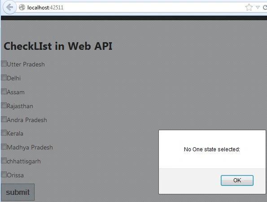
Task: Tick the Madhya Pradesh checkbox
Action: click(x=4, y=147)
